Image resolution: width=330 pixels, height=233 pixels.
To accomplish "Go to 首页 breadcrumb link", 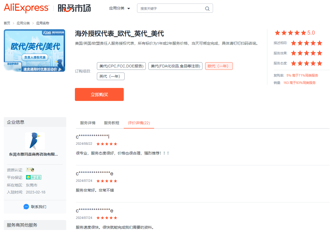I will coord(7,23).
